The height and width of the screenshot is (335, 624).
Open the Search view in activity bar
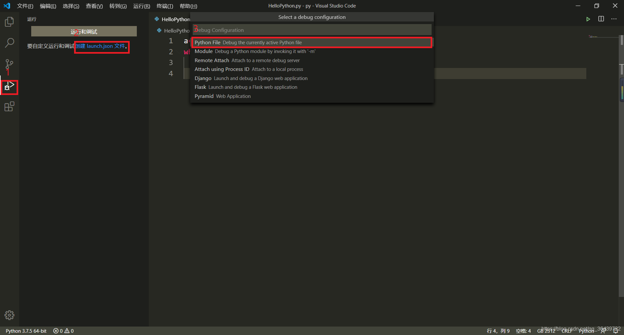point(9,43)
